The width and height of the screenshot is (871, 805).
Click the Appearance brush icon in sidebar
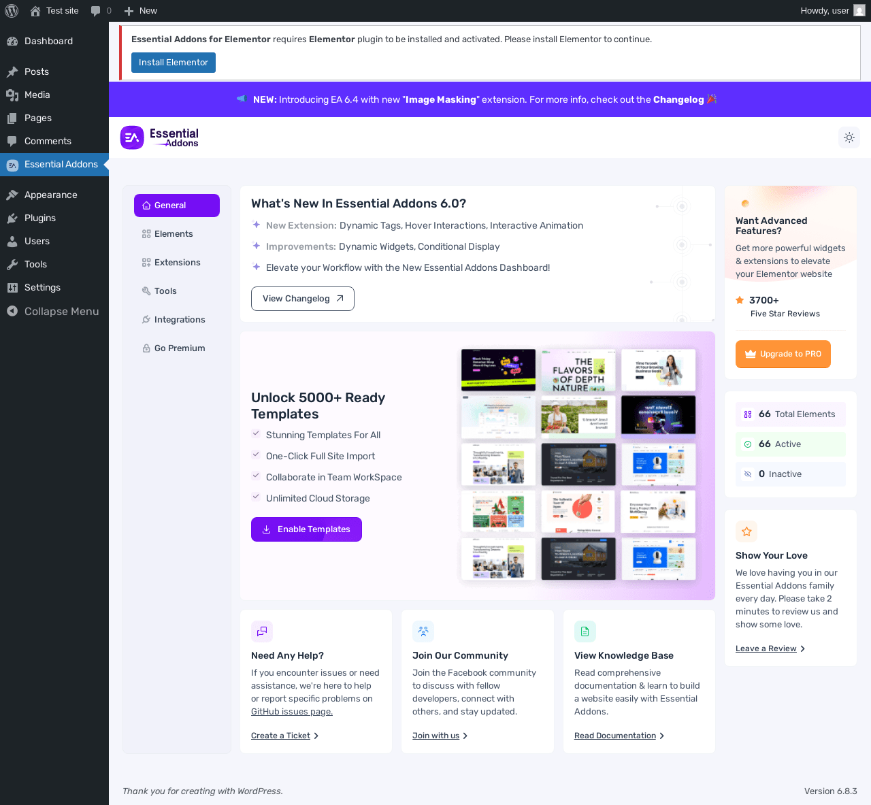(x=12, y=195)
